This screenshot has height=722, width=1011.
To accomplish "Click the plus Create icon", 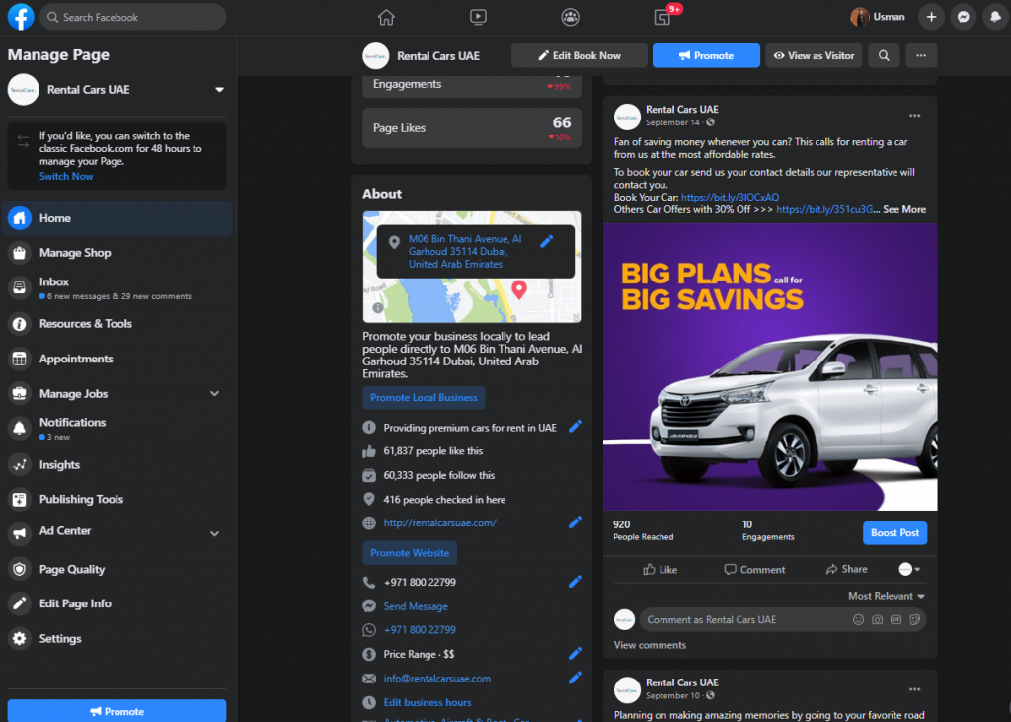I will [x=931, y=17].
